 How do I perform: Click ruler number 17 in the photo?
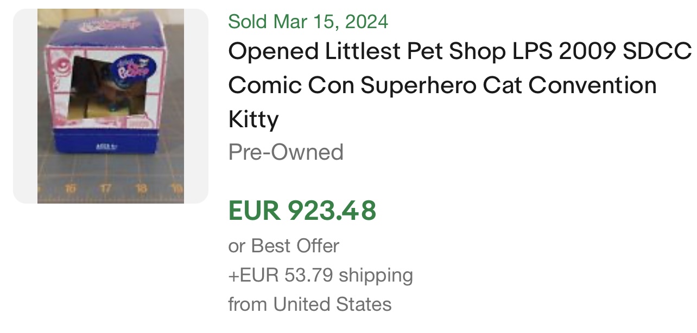pyautogui.click(x=105, y=189)
